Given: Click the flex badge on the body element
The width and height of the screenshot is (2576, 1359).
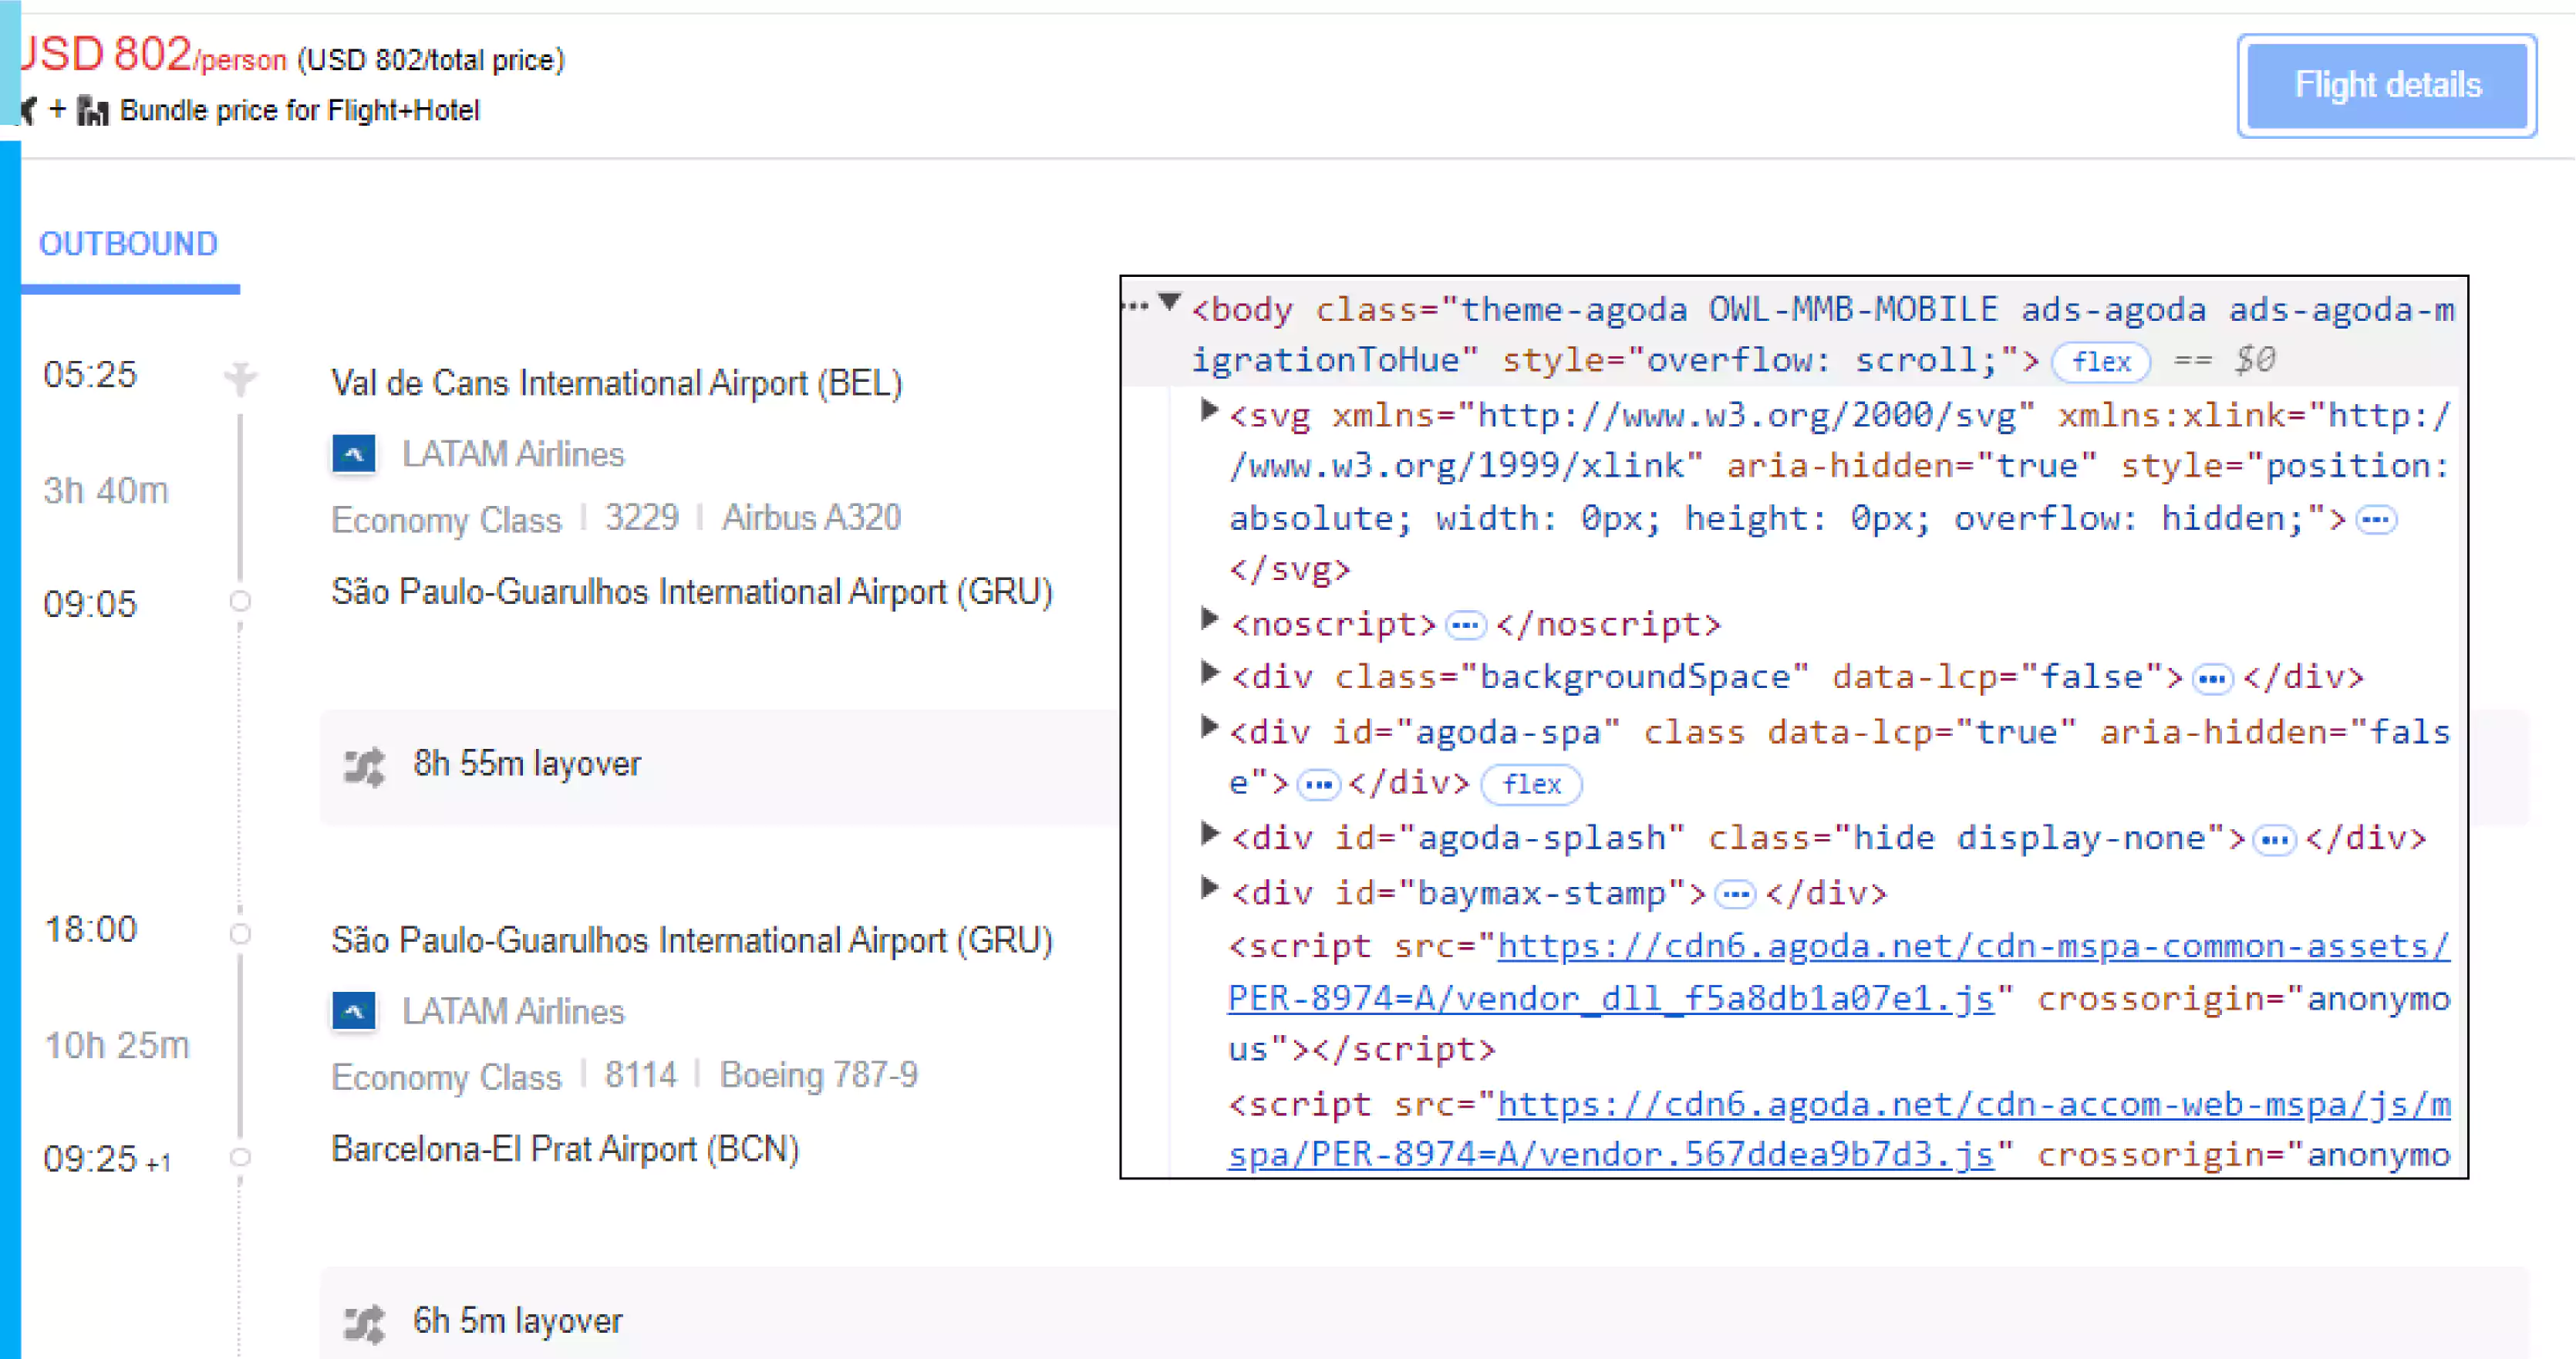Looking at the screenshot, I should pyautogui.click(x=2101, y=361).
